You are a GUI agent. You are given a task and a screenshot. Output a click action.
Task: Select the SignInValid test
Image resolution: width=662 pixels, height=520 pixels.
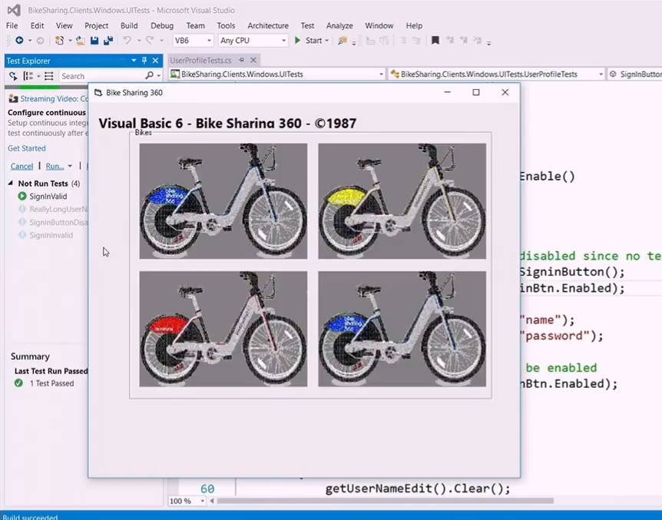(x=48, y=197)
